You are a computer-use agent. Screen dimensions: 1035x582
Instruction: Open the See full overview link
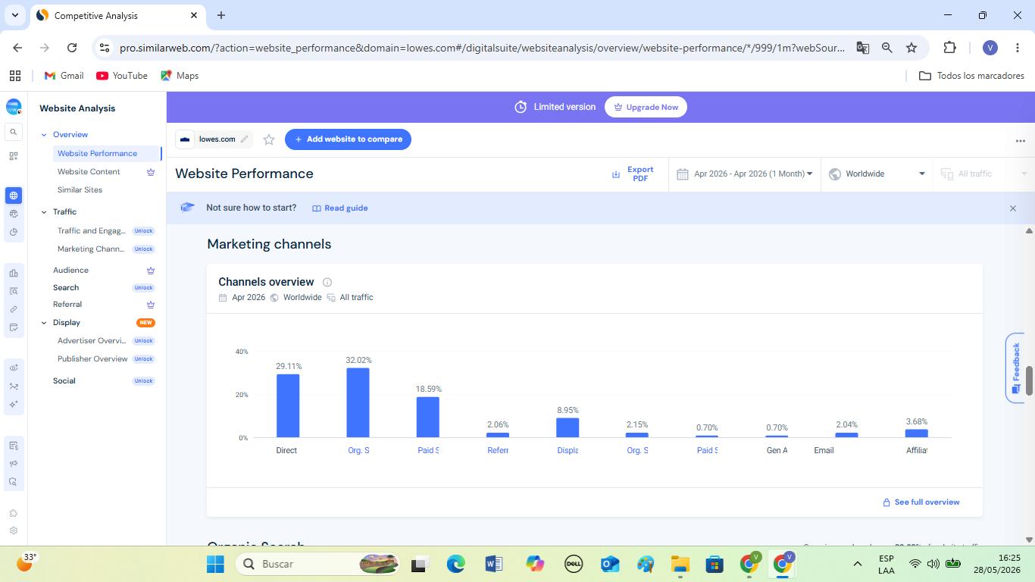point(921,502)
